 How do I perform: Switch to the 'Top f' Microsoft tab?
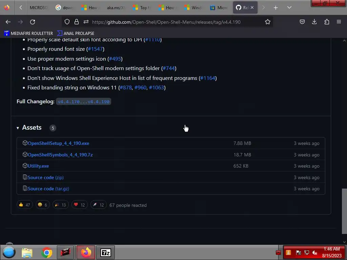coord(141,8)
